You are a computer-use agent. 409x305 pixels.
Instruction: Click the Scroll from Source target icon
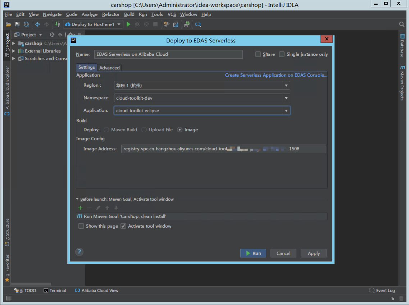click(52, 35)
